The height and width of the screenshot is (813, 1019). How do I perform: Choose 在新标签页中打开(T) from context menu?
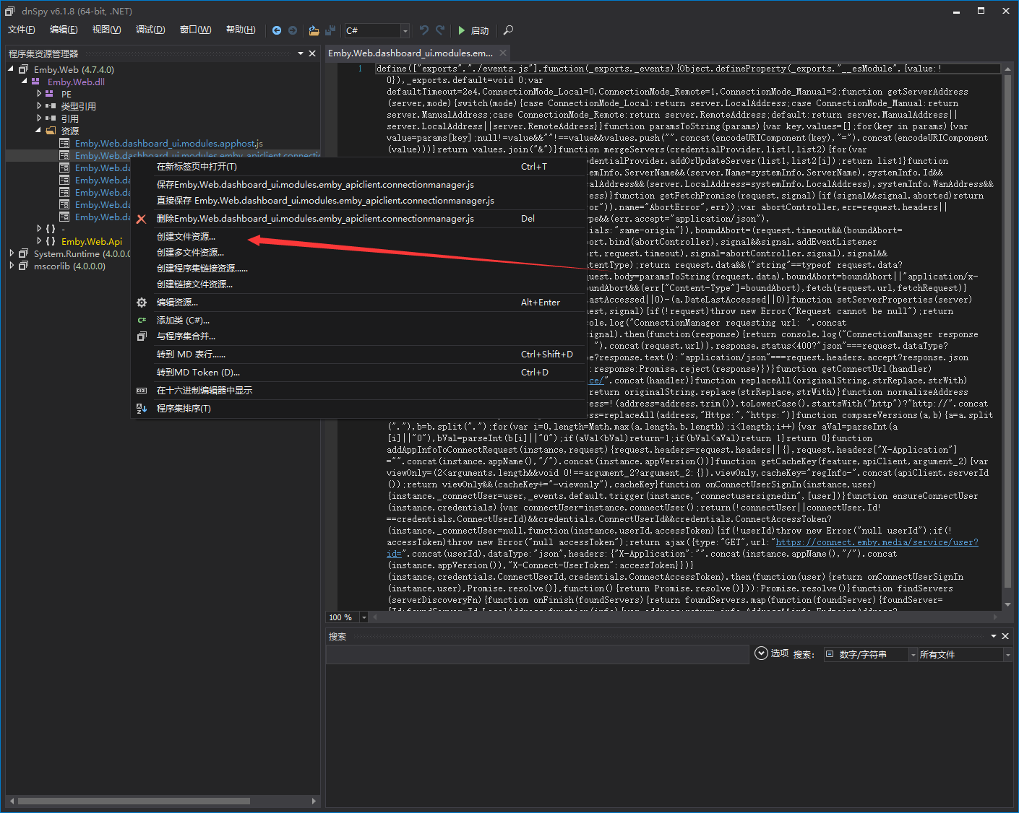point(358,167)
